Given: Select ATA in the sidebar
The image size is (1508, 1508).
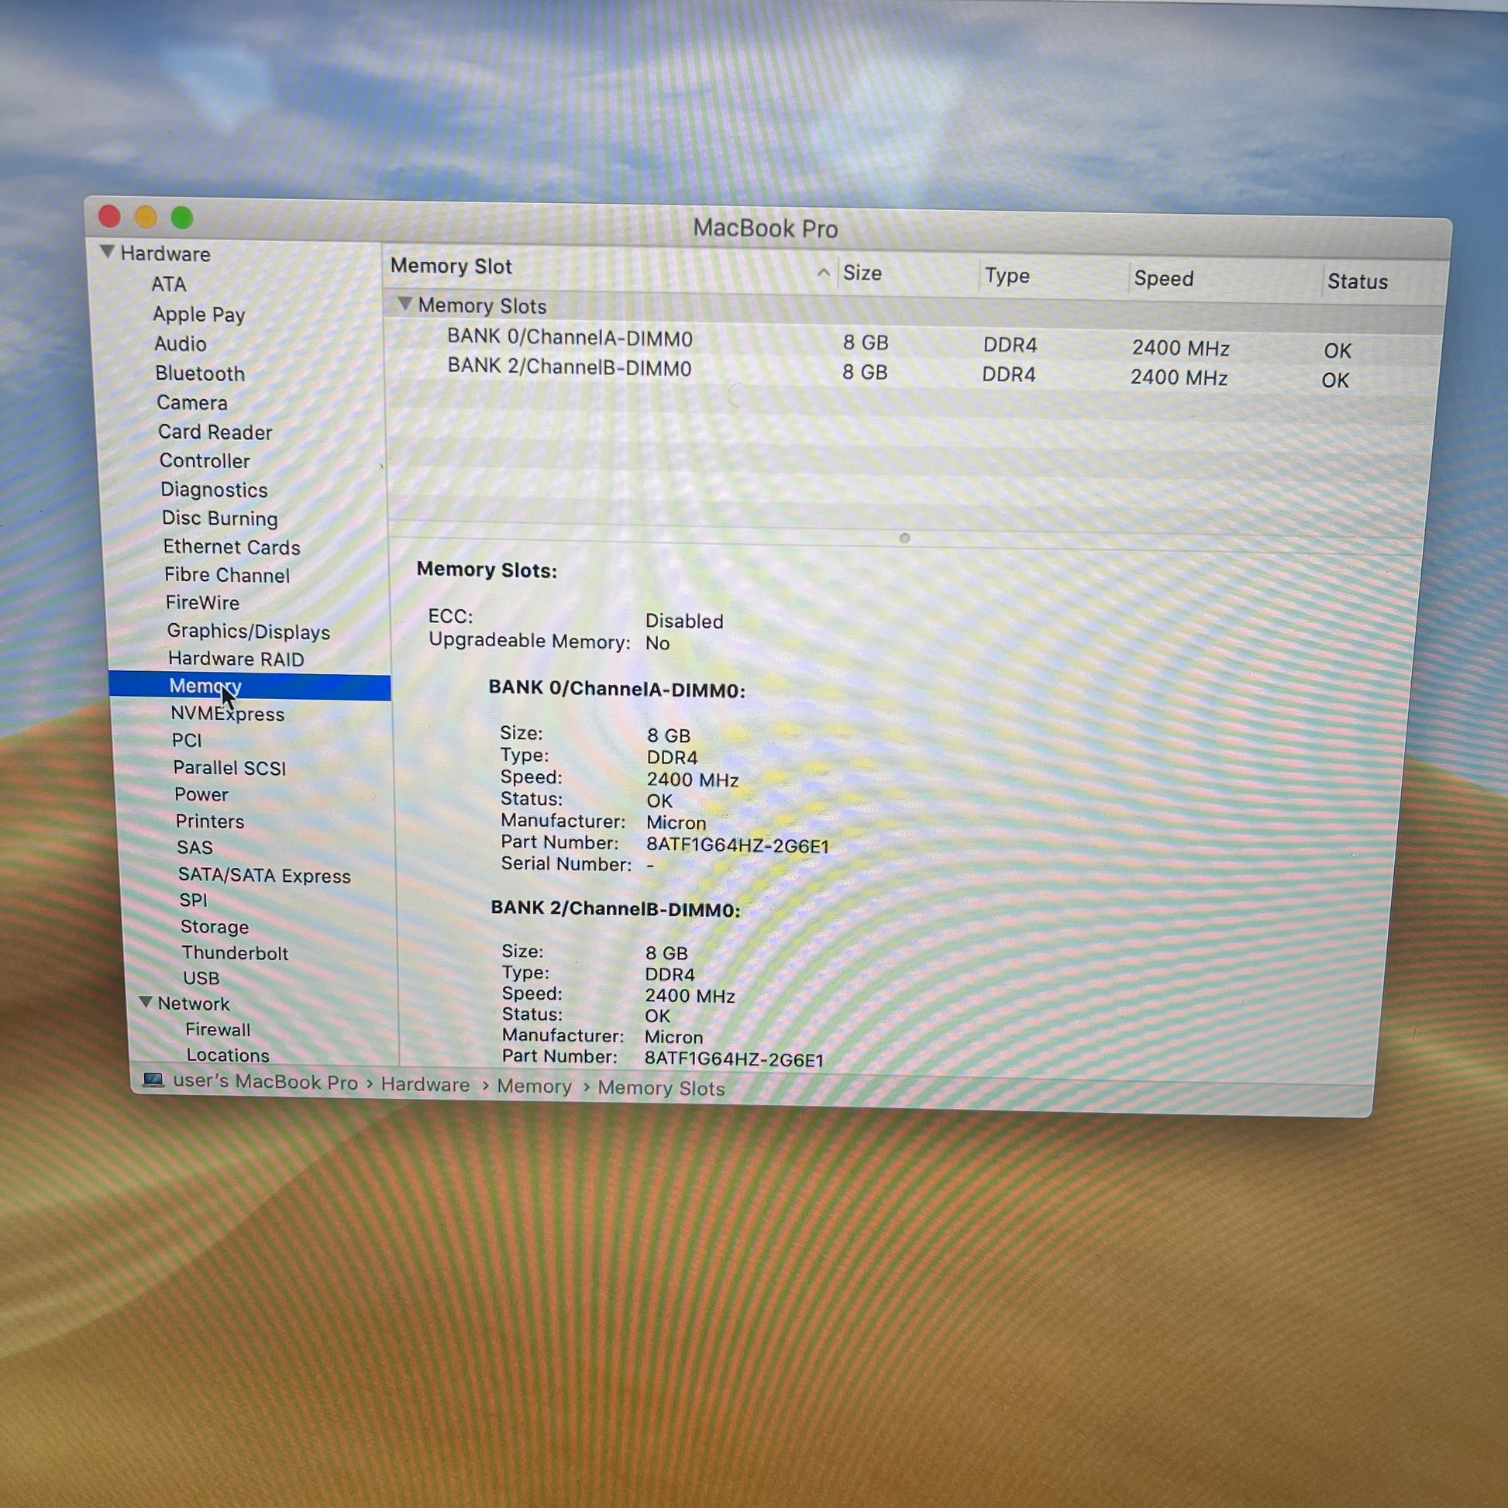Looking at the screenshot, I should 169,284.
